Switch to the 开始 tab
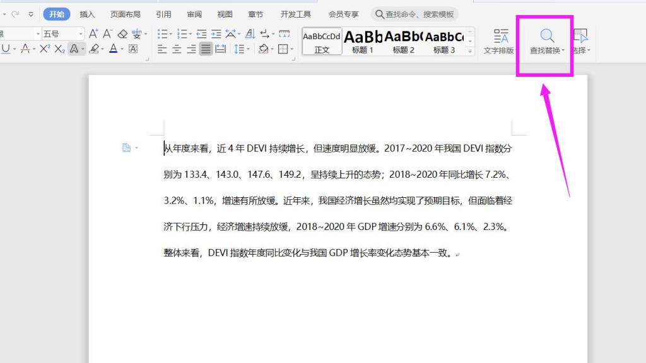Image resolution: width=646 pixels, height=363 pixels. [56, 14]
